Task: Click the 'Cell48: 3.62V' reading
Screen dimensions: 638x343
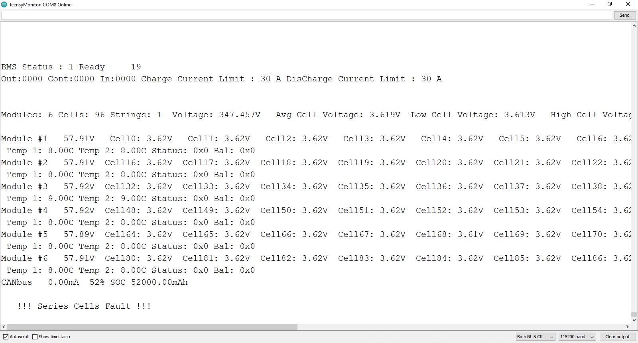Action: [138, 211]
